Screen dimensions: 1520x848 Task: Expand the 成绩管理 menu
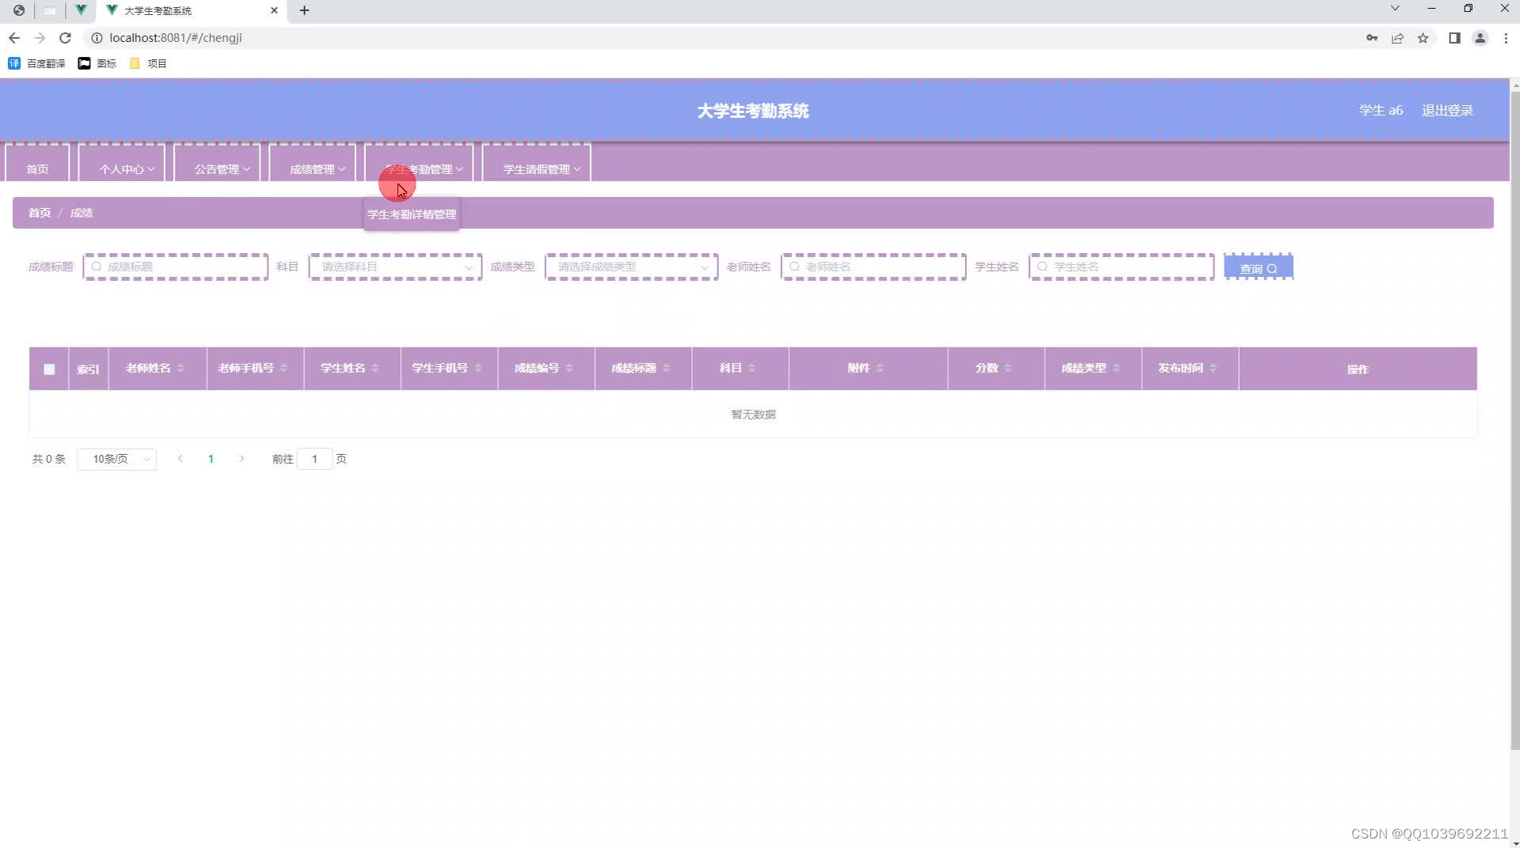click(313, 164)
